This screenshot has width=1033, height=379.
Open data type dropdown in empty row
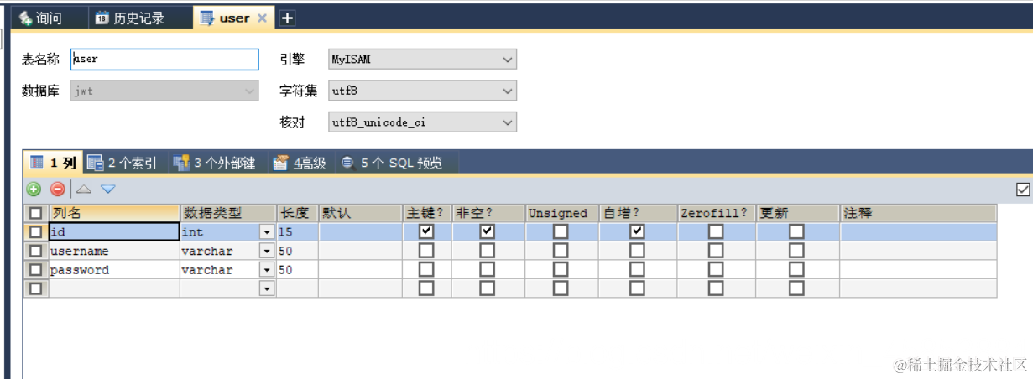point(267,288)
